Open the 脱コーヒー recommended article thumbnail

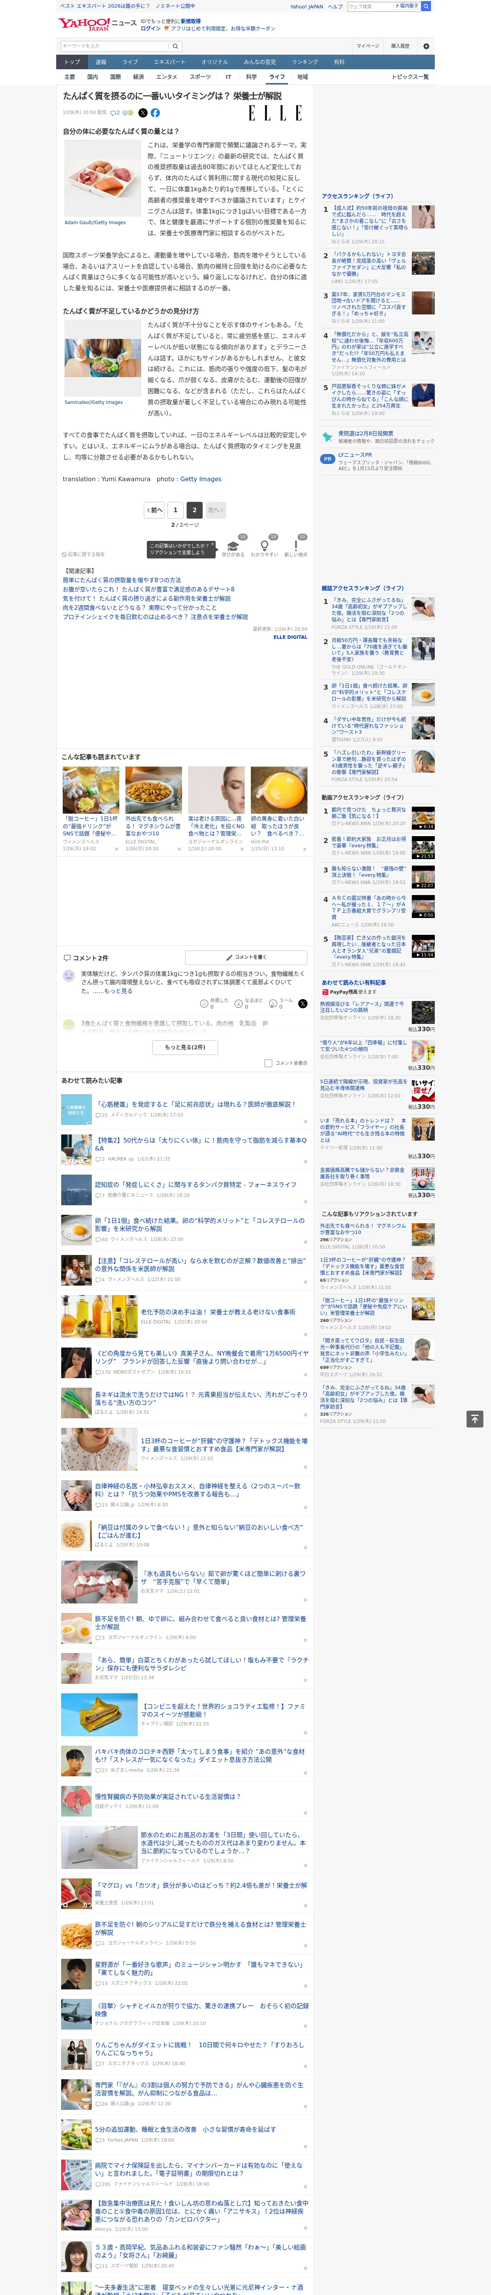coord(91,790)
